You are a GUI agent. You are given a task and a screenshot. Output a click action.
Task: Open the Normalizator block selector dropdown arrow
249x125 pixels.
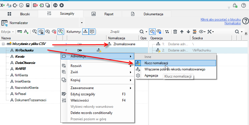82,23
